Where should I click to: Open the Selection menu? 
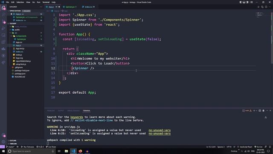pyautogui.click(x=20, y=2)
